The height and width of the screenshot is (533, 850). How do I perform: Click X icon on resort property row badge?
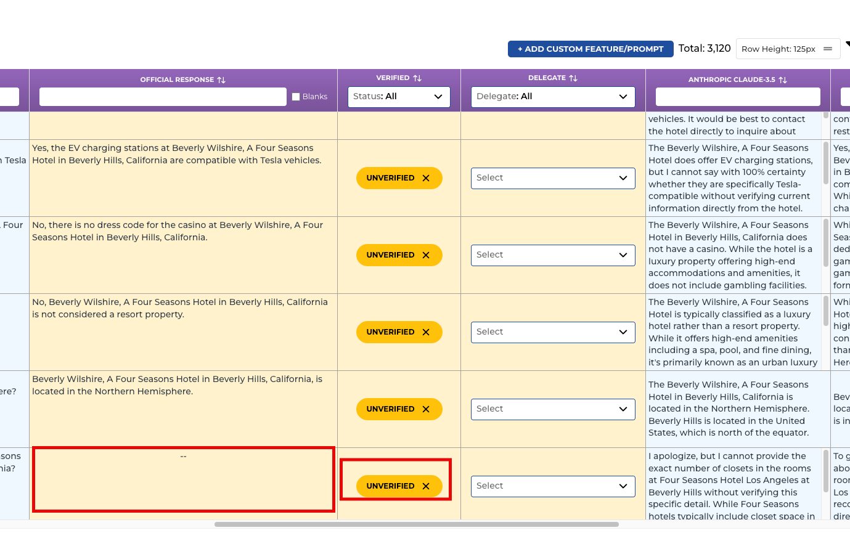(426, 332)
